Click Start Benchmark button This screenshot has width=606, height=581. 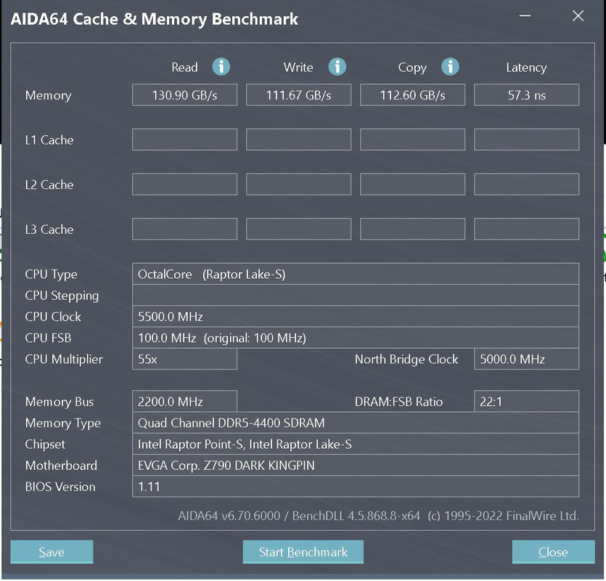tap(303, 552)
